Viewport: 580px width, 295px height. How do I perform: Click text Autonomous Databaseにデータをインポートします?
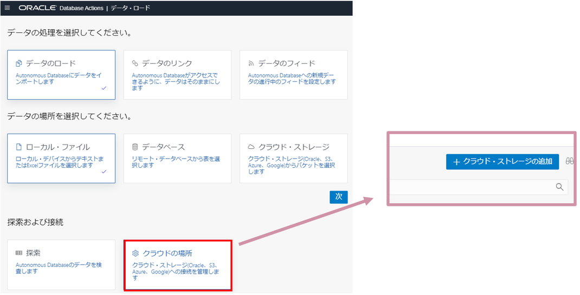point(59,78)
